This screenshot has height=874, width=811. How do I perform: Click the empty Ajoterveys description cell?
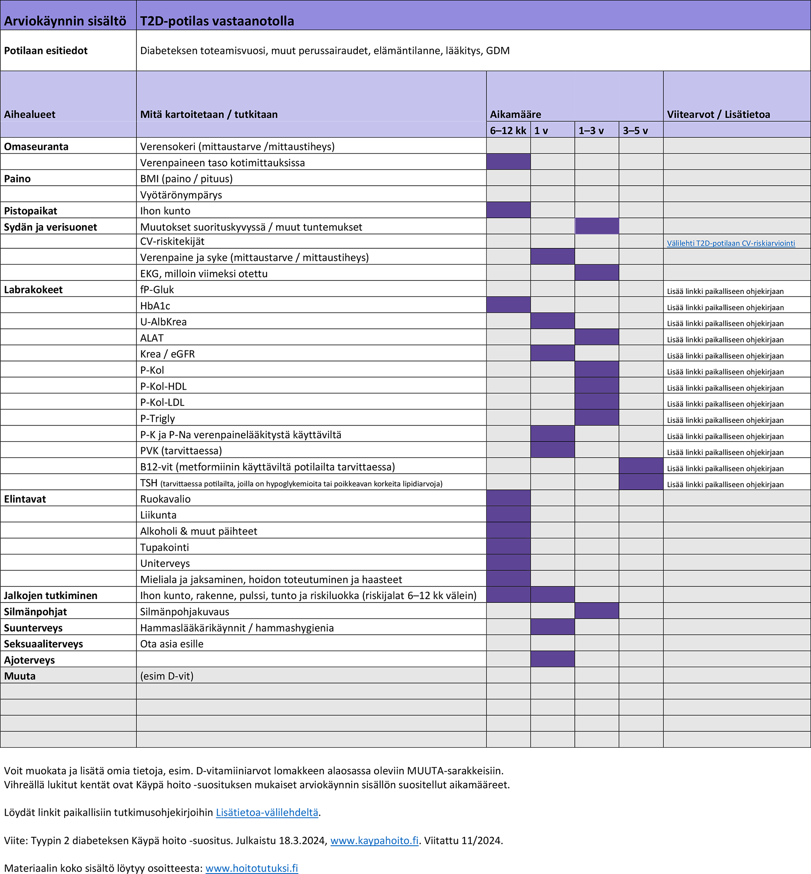(311, 659)
